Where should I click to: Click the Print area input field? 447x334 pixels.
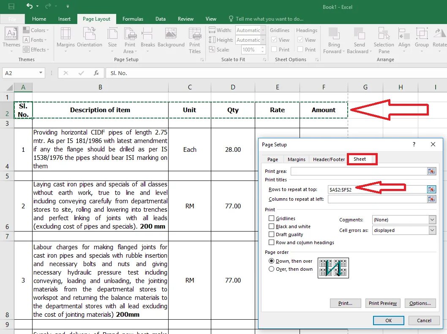pyautogui.click(x=359, y=171)
